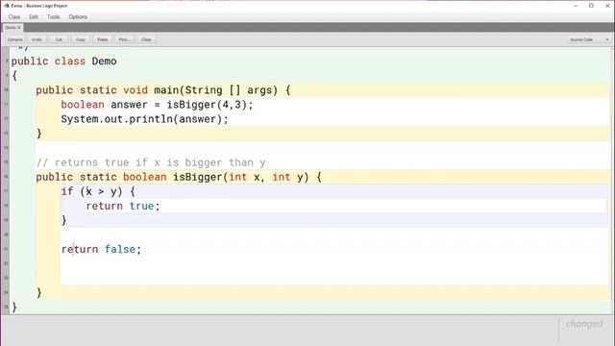The height and width of the screenshot is (346, 615).
Task: Minimize the Demo editor window
Action: (576, 6)
